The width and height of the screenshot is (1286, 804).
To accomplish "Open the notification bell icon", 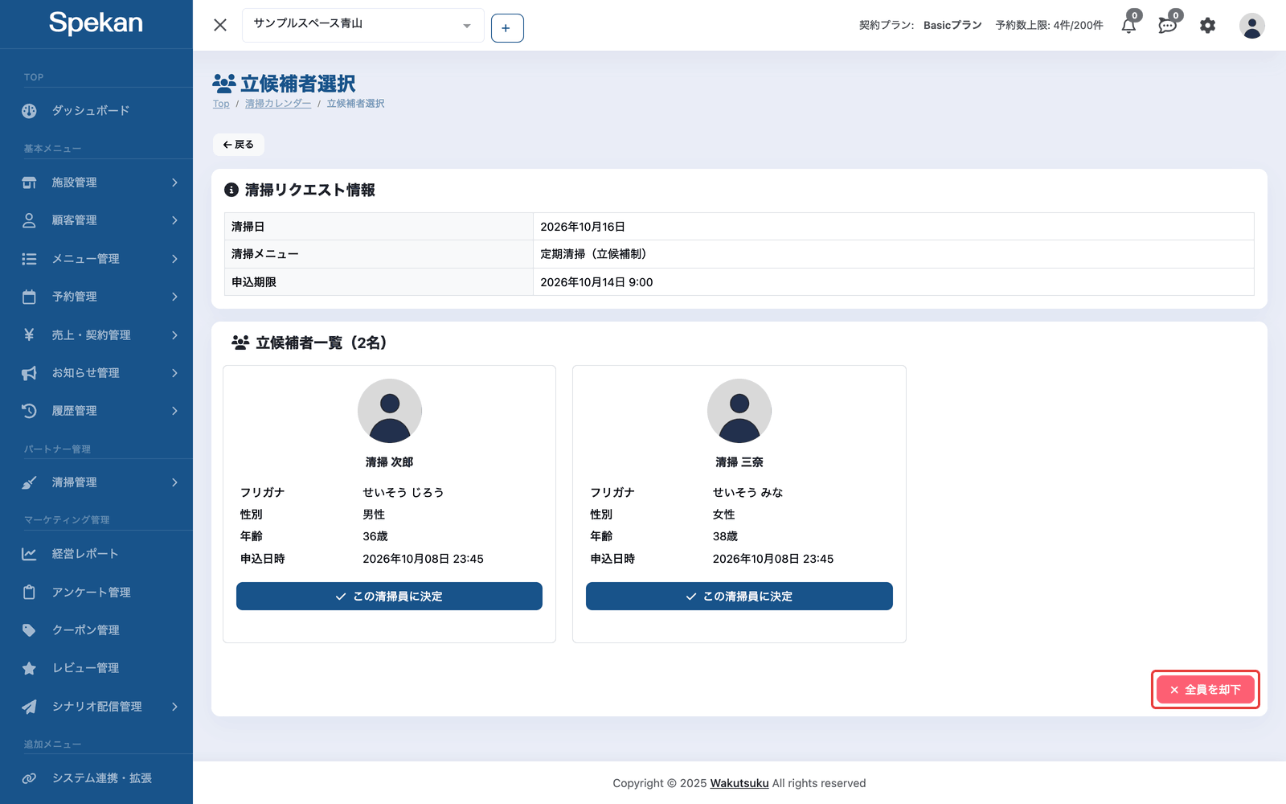I will (1129, 25).
